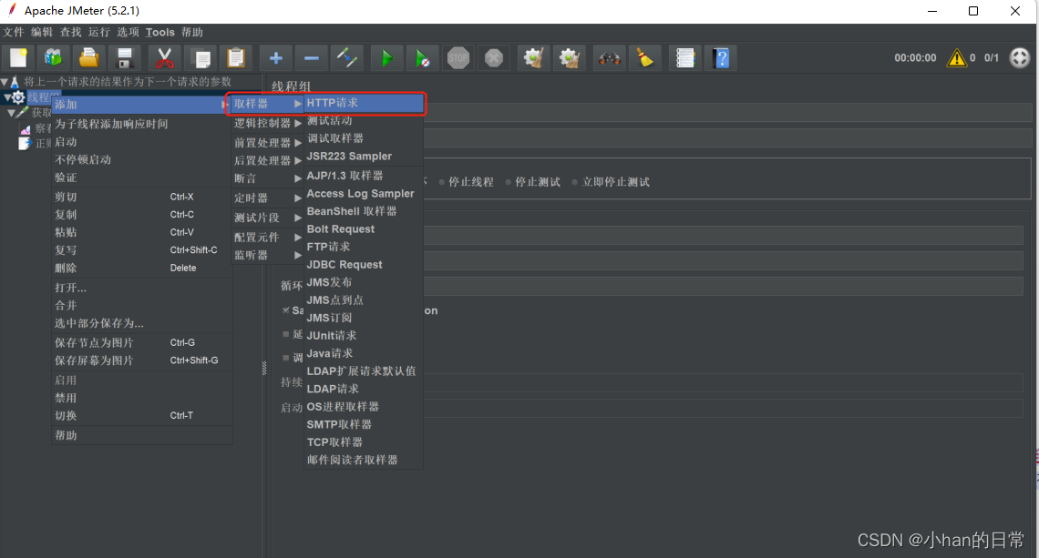The image size is (1039, 558).
Task: Click 帮助 at the context menu bottom
Action: (x=142, y=435)
